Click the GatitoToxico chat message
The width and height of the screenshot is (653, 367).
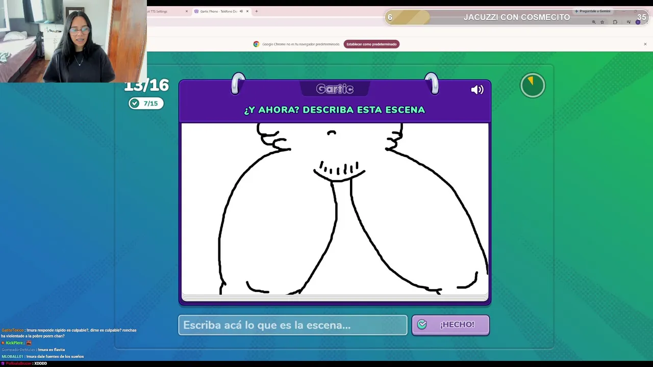tap(69, 333)
